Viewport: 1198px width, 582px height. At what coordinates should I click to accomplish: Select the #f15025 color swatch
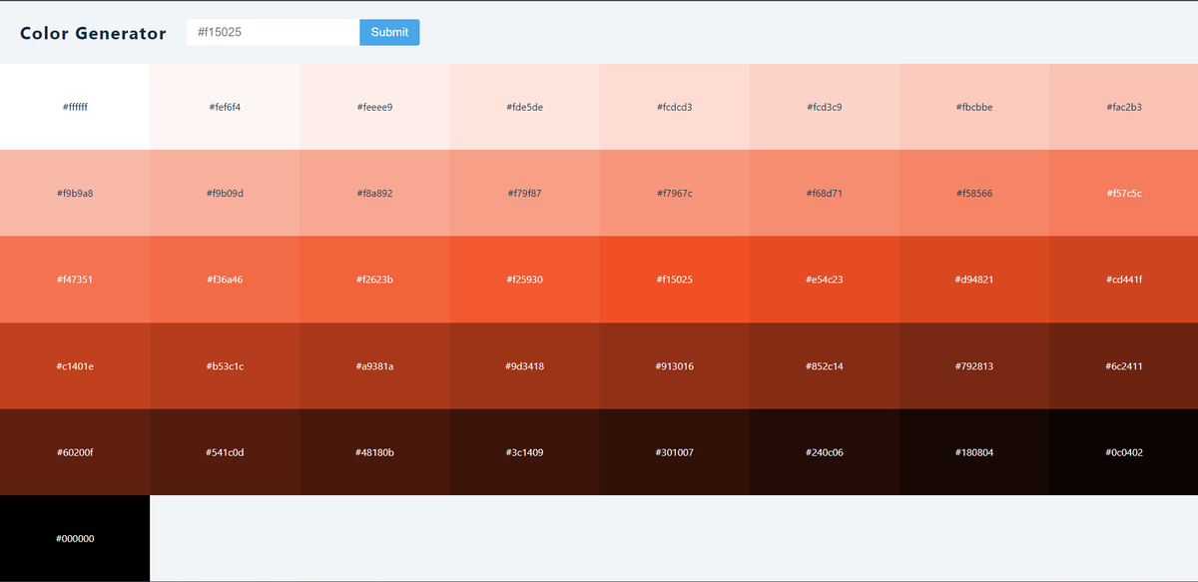click(x=674, y=280)
